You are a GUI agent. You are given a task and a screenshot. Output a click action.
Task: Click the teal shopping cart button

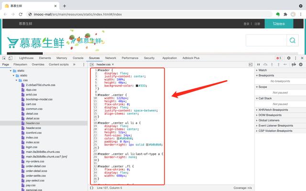[279, 24]
